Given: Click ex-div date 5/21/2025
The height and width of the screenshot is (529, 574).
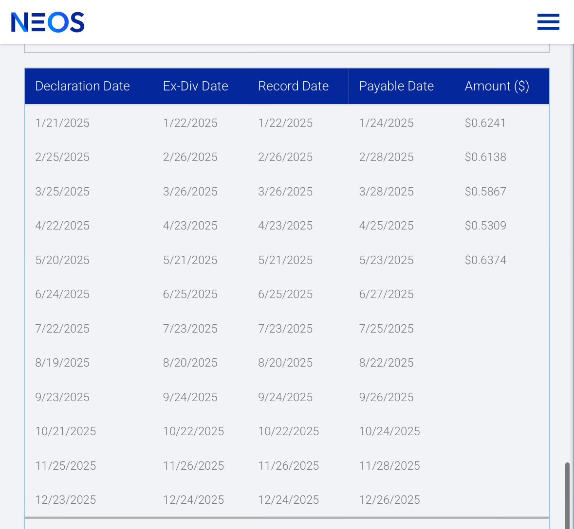Looking at the screenshot, I should tap(190, 260).
